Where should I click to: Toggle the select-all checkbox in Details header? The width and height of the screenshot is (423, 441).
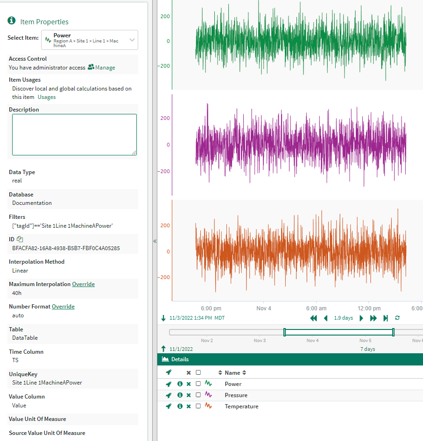pyautogui.click(x=198, y=373)
